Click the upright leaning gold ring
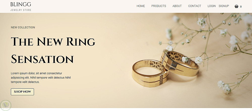This screenshot has width=252, height=111. click(x=179, y=63)
